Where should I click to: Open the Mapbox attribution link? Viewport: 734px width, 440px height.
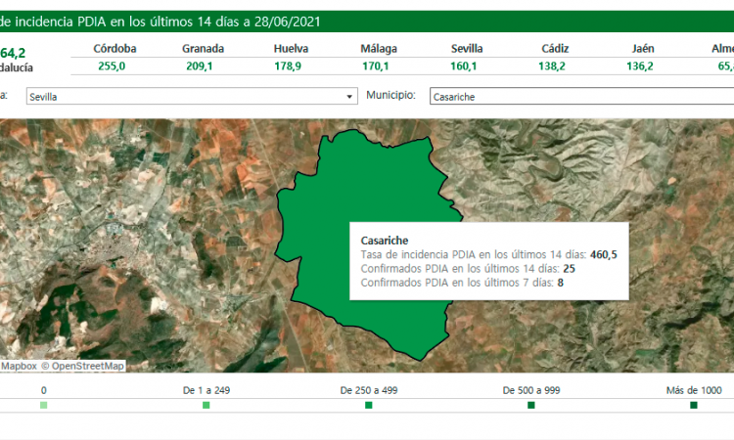pos(19,366)
